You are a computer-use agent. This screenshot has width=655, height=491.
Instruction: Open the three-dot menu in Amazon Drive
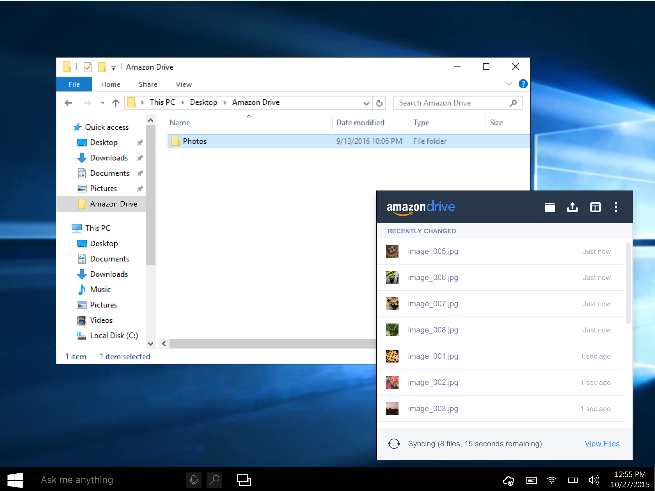click(616, 207)
